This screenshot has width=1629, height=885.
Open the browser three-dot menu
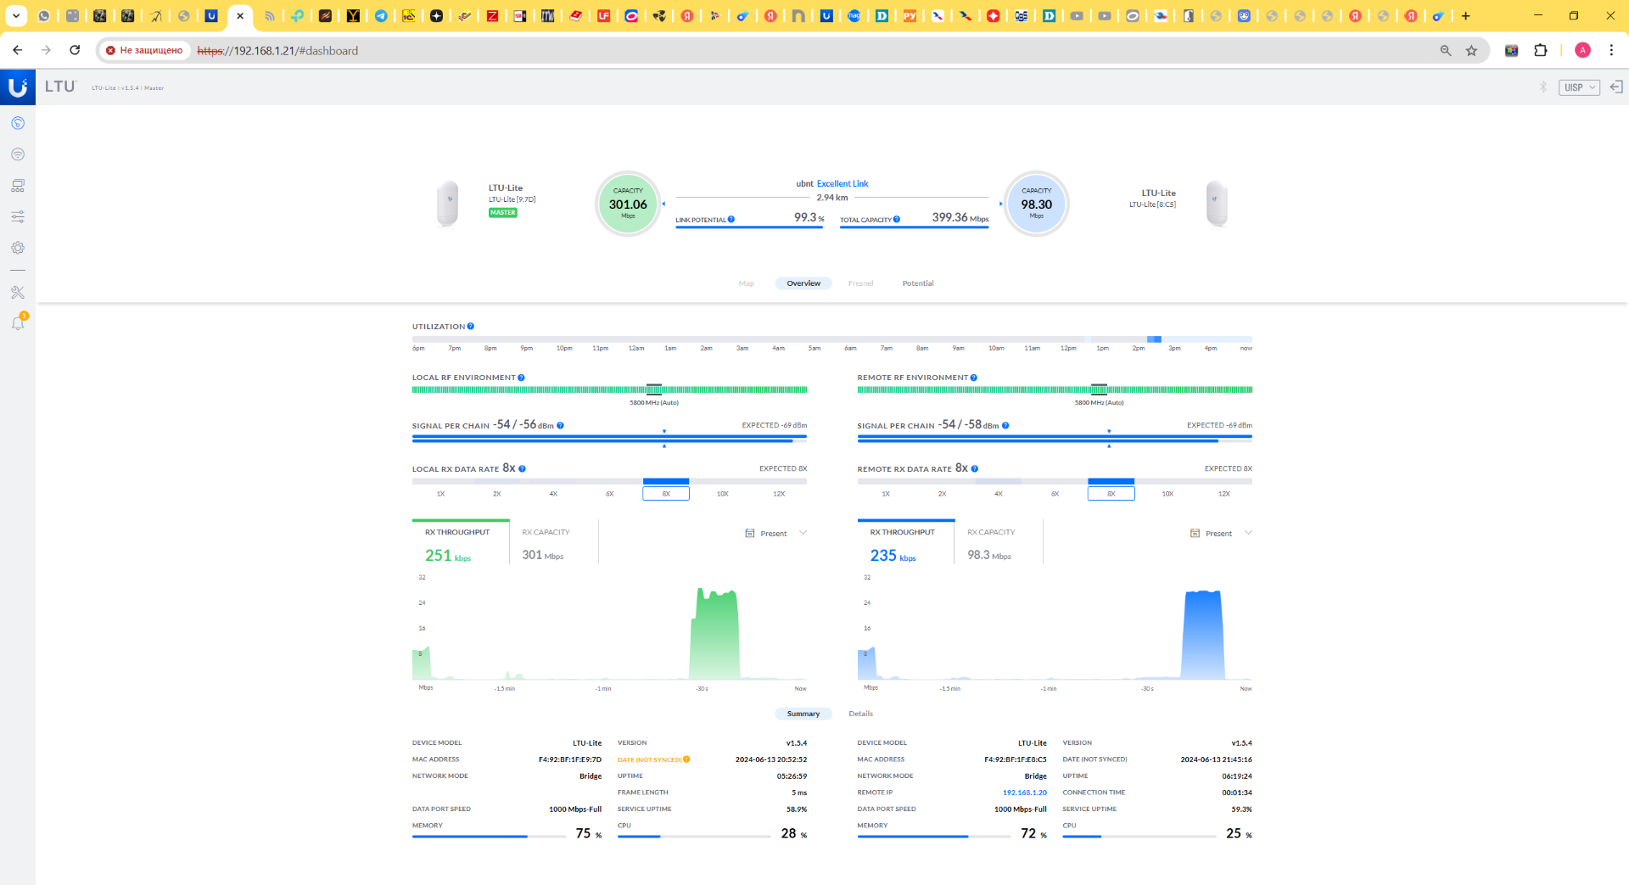(x=1611, y=51)
